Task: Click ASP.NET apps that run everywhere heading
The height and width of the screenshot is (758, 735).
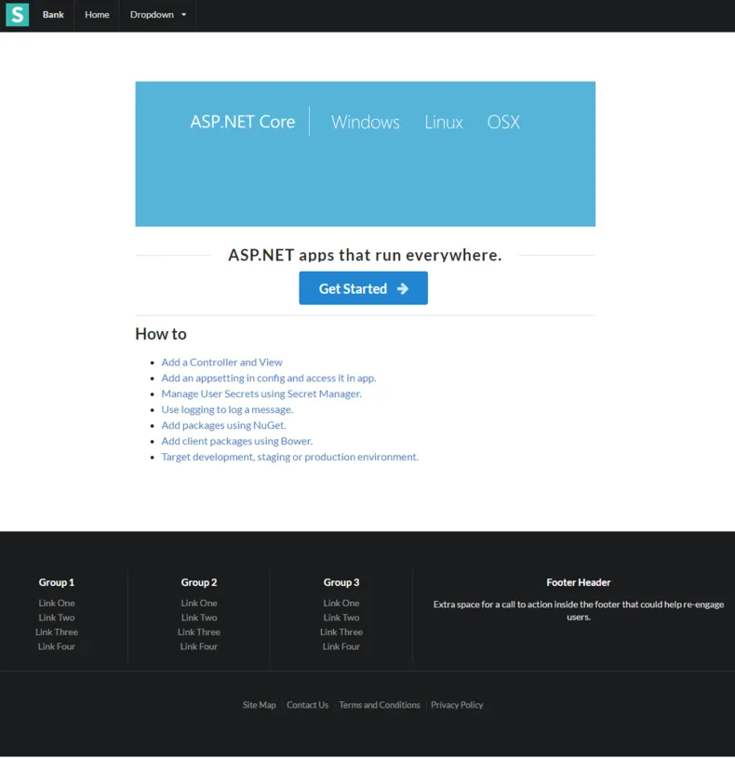Action: click(365, 255)
